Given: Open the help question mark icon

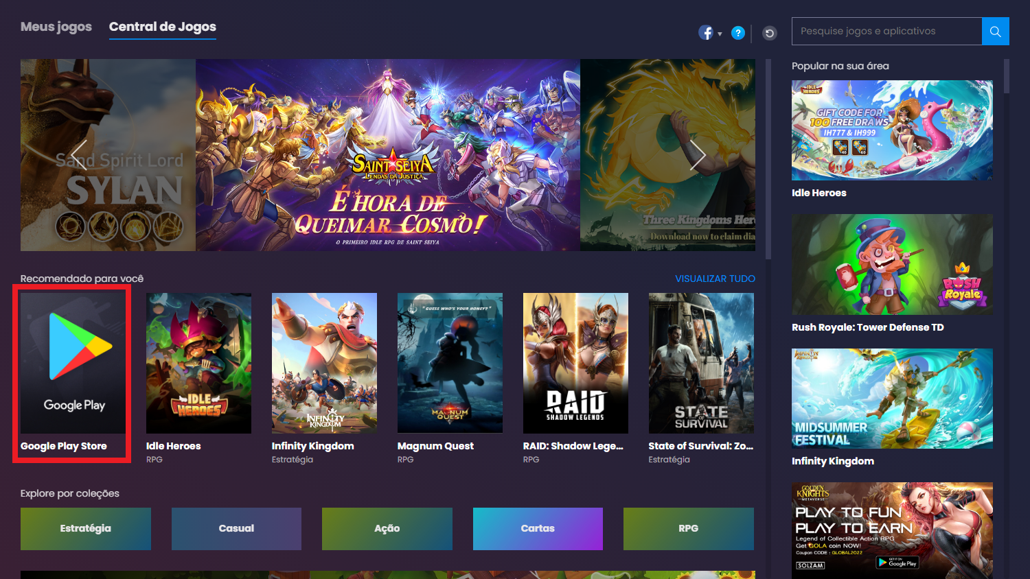Looking at the screenshot, I should click(x=737, y=32).
